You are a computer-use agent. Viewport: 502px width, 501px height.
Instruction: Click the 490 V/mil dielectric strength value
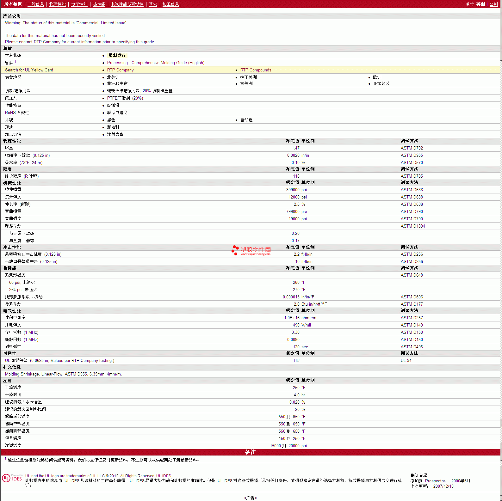tap(302, 325)
